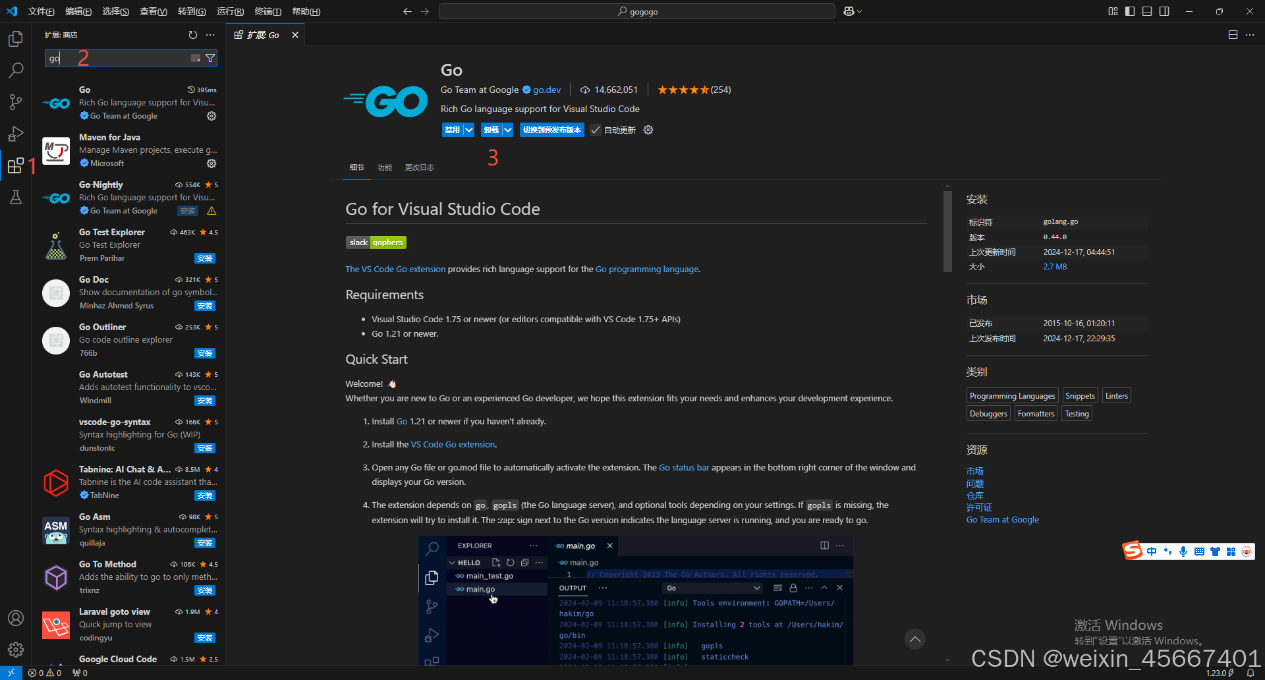Open gear settings for Go extension in list

211,116
